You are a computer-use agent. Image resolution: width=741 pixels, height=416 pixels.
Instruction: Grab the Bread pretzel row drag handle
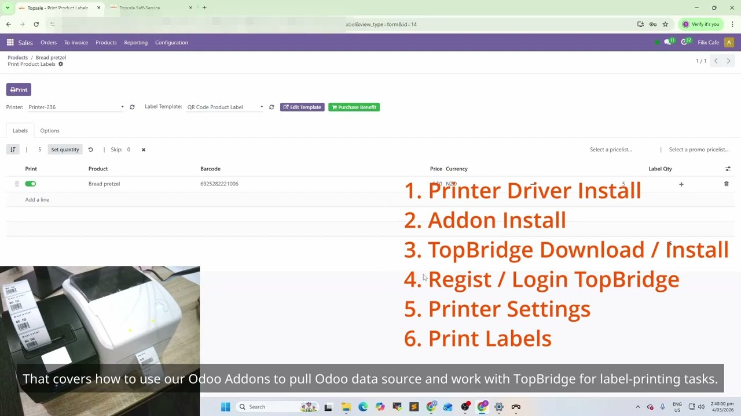(x=16, y=184)
